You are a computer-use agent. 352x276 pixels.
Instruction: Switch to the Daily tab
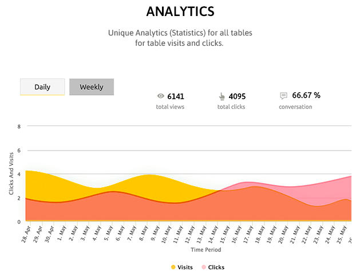pyautogui.click(x=42, y=87)
